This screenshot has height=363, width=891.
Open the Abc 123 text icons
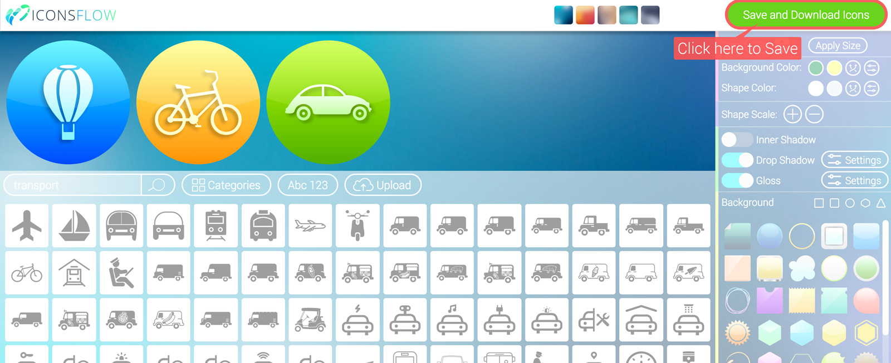point(308,185)
